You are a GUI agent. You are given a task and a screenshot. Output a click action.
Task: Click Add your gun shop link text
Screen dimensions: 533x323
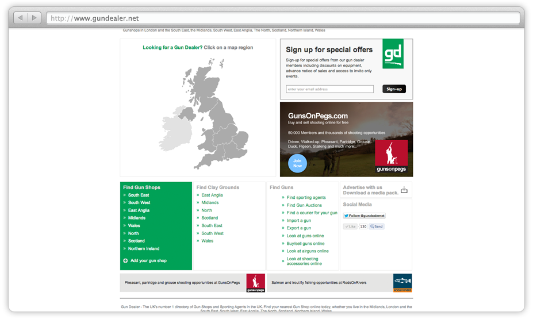click(148, 261)
